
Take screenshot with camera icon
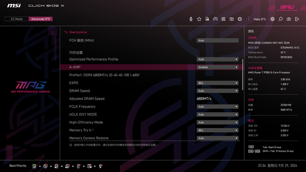tap(289, 19)
